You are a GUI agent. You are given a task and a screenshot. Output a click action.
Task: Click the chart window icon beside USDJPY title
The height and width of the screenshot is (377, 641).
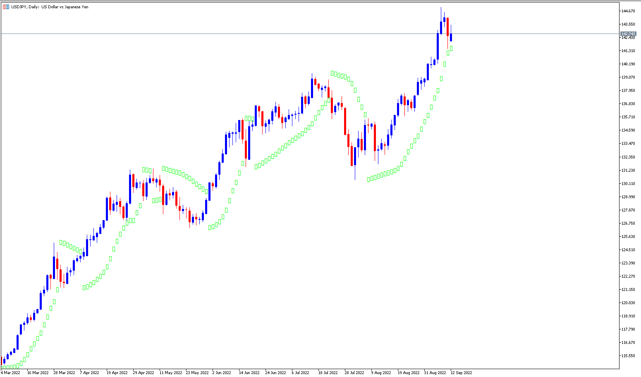pyautogui.click(x=6, y=7)
